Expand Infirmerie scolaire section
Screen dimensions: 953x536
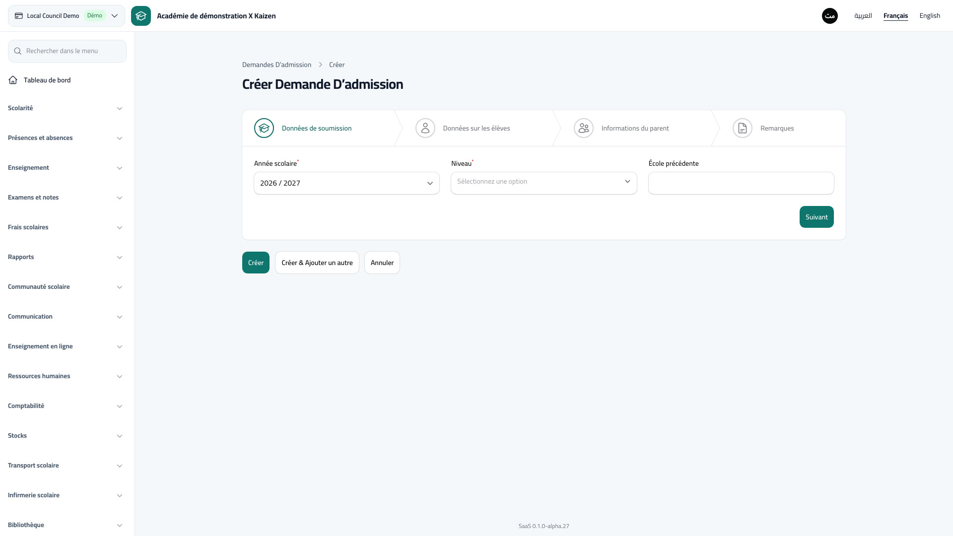pyautogui.click(x=65, y=495)
